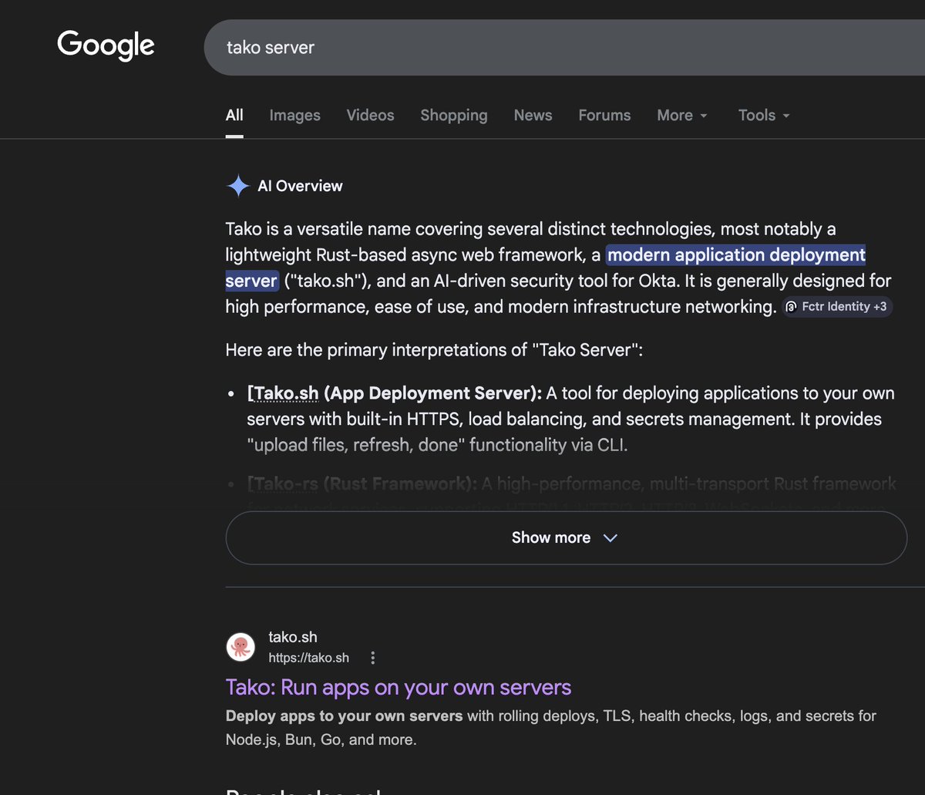Click the Tako octopus favicon

[240, 647]
